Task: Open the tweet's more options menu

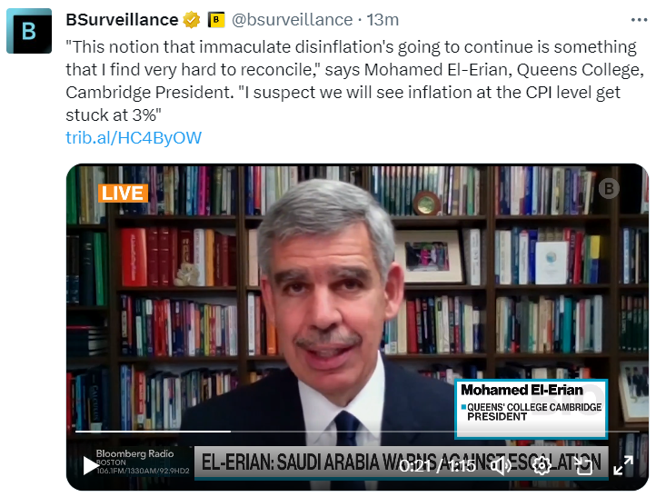Action: pyautogui.click(x=639, y=19)
